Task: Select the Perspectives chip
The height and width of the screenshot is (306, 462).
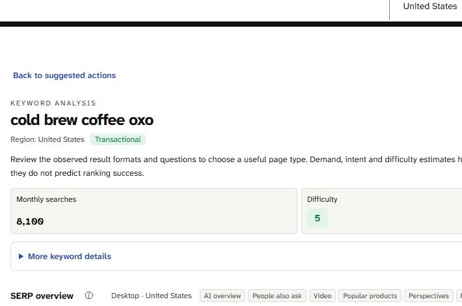Action: click(x=428, y=296)
